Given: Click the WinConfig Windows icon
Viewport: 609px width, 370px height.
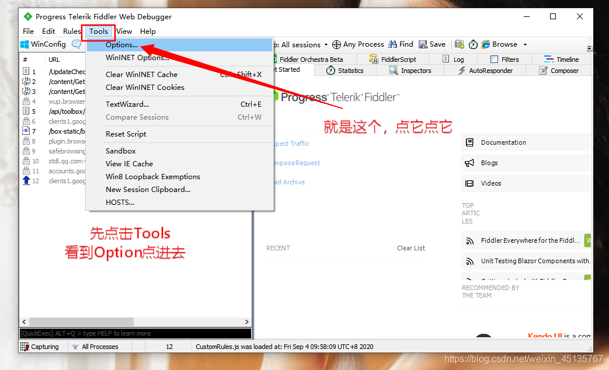Looking at the screenshot, I should pos(25,44).
